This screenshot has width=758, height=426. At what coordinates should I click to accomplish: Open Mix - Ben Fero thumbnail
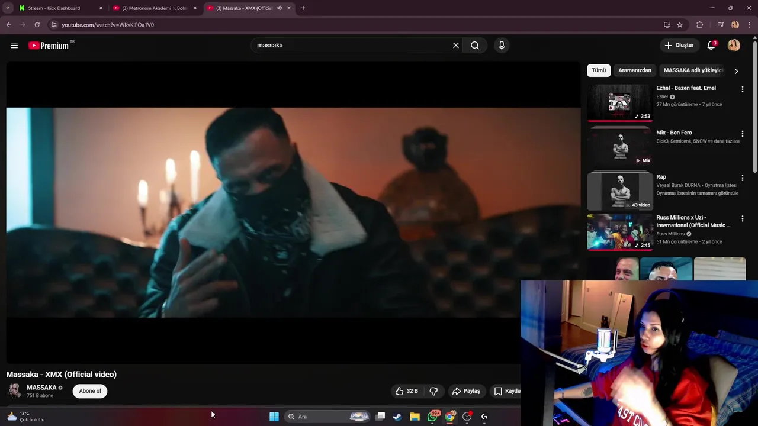click(x=619, y=147)
